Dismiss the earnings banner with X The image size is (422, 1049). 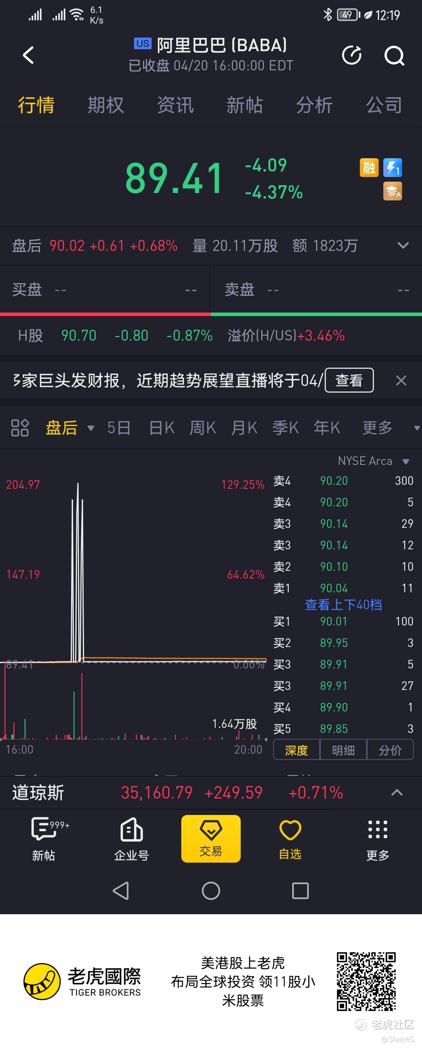click(x=401, y=381)
